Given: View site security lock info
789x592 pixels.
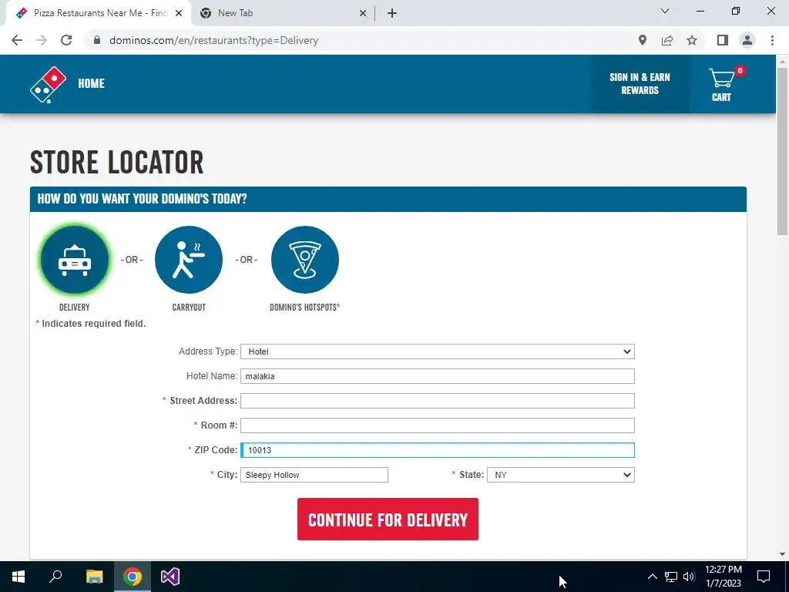Looking at the screenshot, I should pyautogui.click(x=97, y=40).
